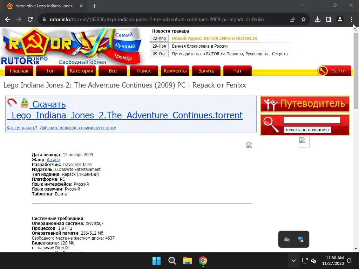This screenshot has height=269, width=359.
Task: Click the magnifier icon in red search box
Action: (271, 125)
